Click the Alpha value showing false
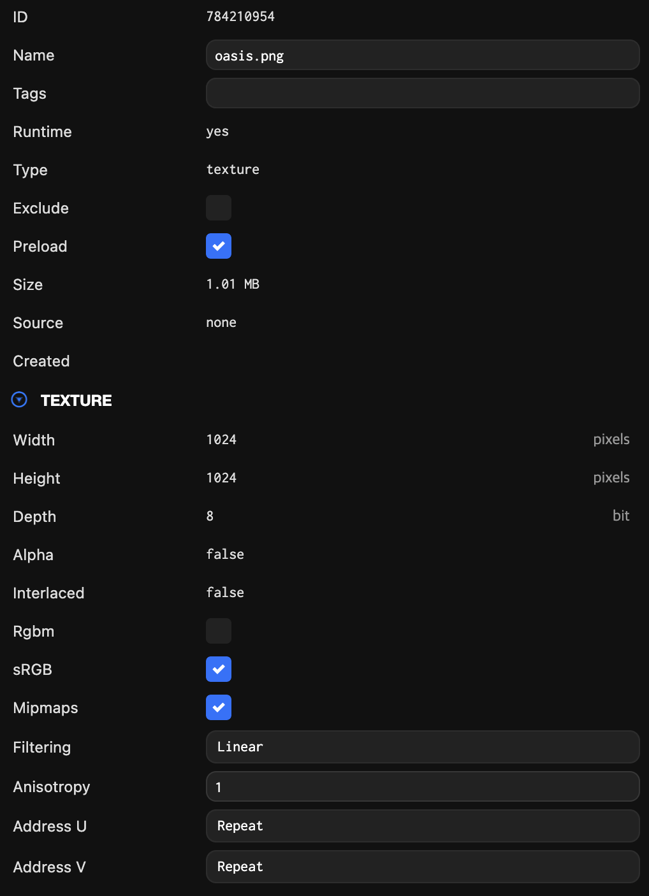 point(224,554)
